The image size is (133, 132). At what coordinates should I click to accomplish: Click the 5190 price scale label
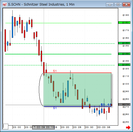pos(126,15)
